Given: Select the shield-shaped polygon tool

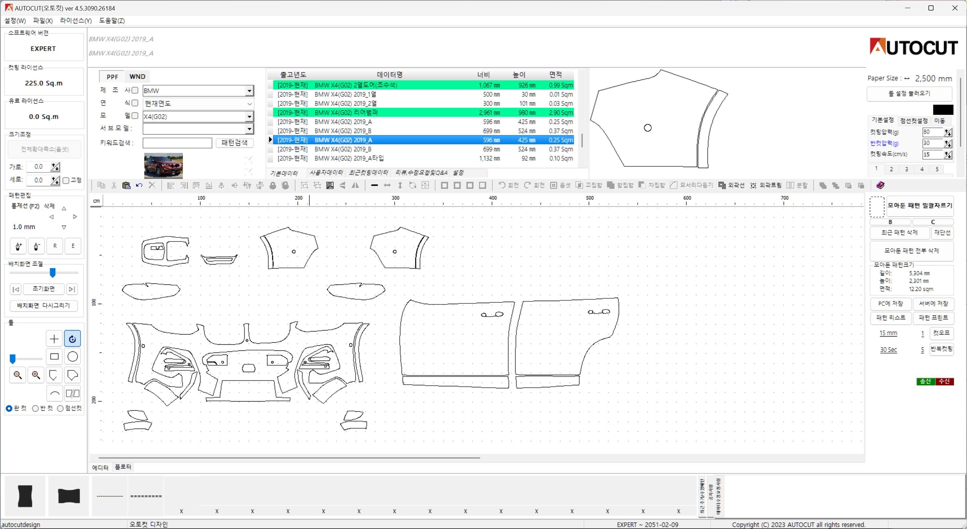Looking at the screenshot, I should (x=54, y=375).
